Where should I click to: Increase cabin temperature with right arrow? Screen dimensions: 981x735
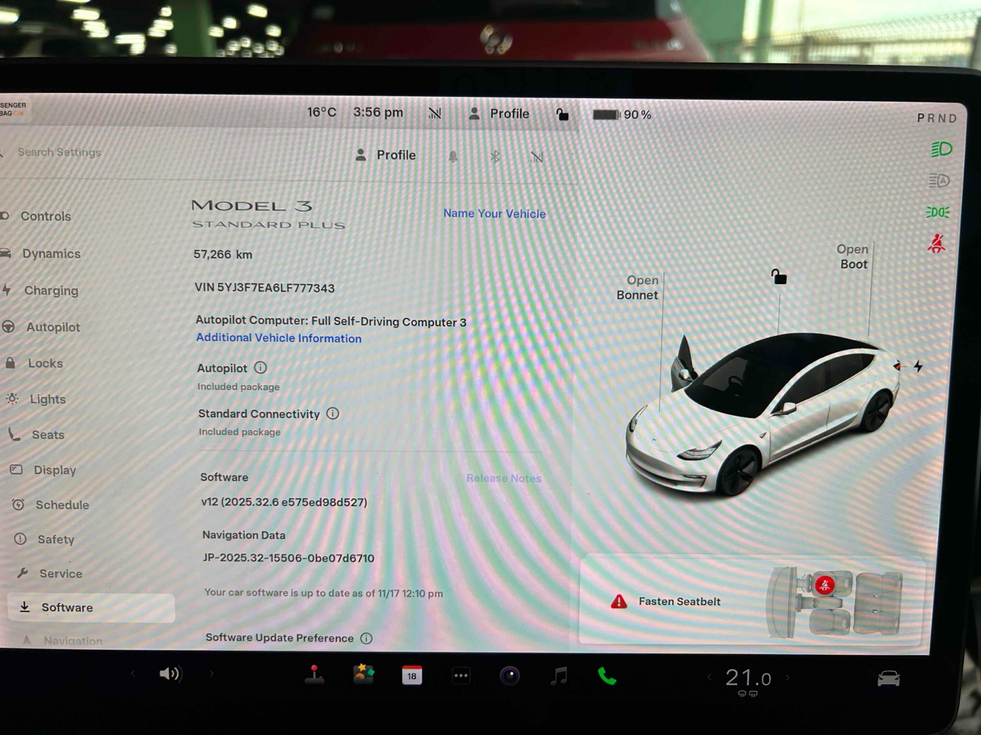(x=788, y=677)
